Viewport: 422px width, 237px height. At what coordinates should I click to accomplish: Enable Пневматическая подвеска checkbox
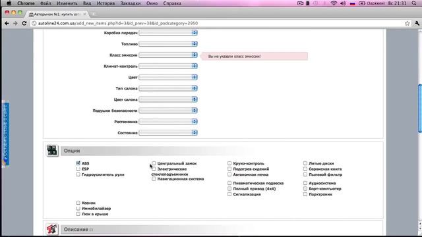pos(229,183)
